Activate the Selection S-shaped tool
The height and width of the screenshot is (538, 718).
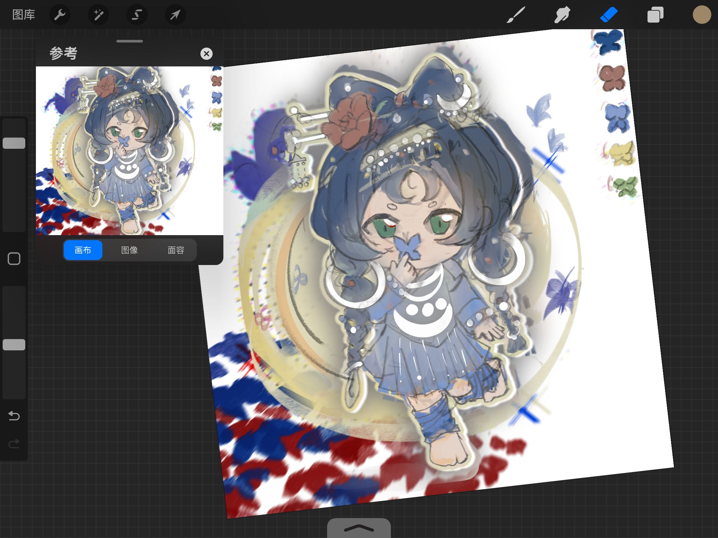pyautogui.click(x=137, y=15)
